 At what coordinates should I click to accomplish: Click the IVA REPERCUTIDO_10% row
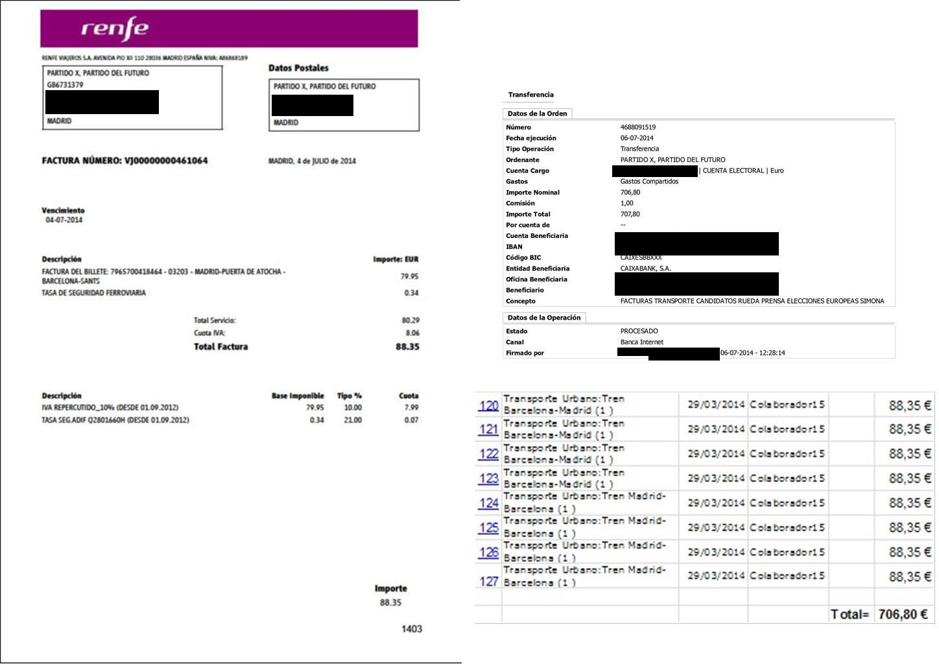(x=230, y=408)
